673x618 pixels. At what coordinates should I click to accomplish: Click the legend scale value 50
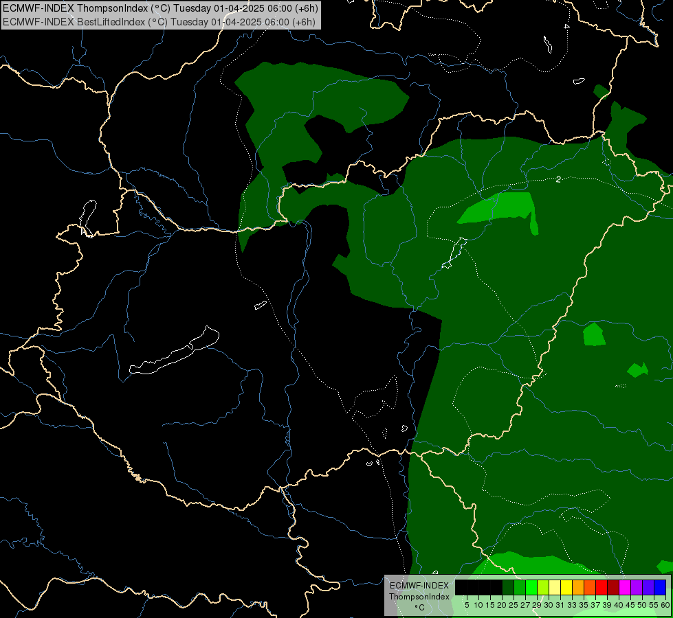[643, 605]
